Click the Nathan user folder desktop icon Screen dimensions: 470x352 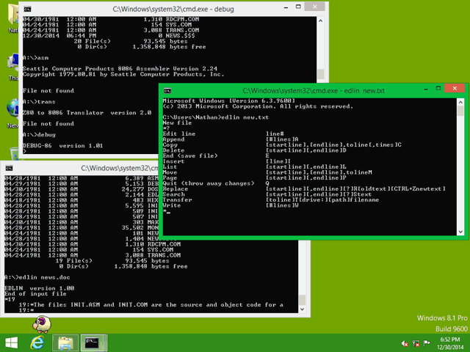(13, 18)
